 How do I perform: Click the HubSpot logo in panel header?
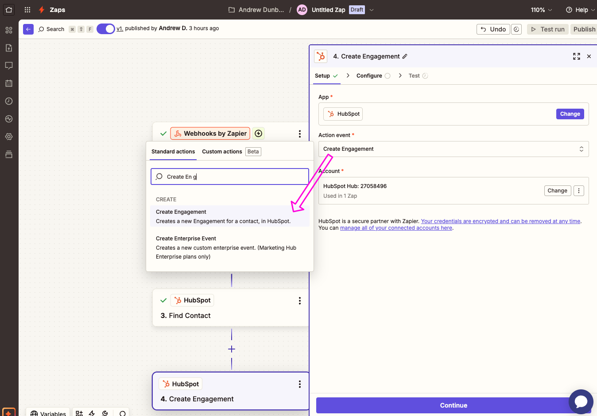click(321, 56)
